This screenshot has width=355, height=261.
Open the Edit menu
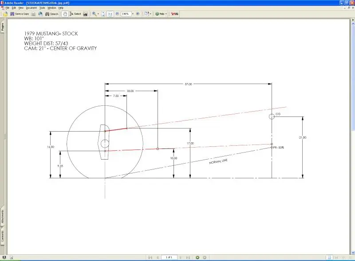coord(14,8)
